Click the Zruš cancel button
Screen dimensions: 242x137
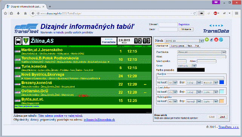click(222, 117)
